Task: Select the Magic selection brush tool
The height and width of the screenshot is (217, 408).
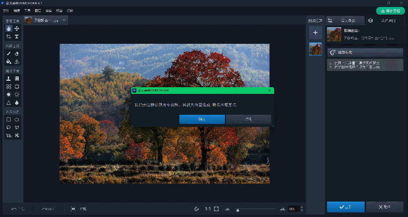Action: click(x=9, y=135)
